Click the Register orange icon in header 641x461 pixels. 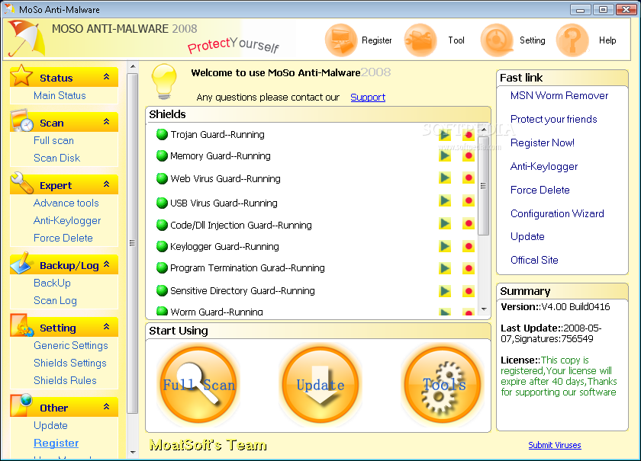341,40
